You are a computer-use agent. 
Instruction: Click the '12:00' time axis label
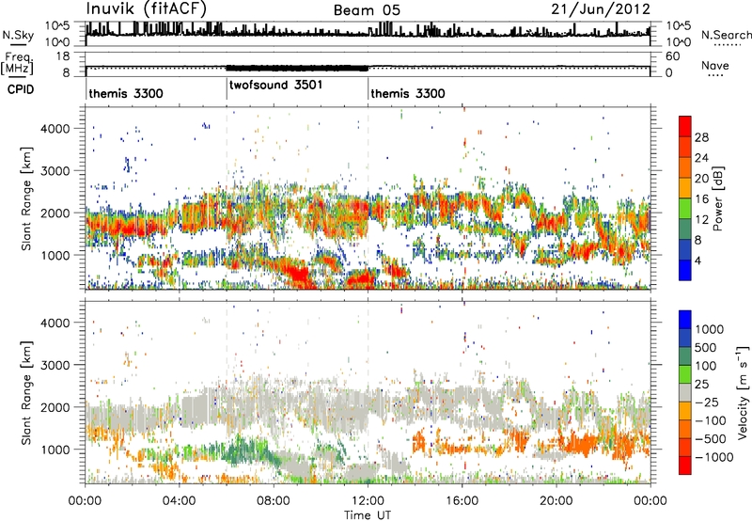coord(368,501)
